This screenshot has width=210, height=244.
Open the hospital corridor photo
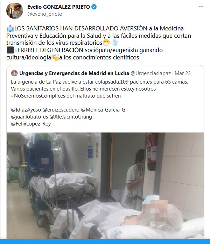[105, 186]
